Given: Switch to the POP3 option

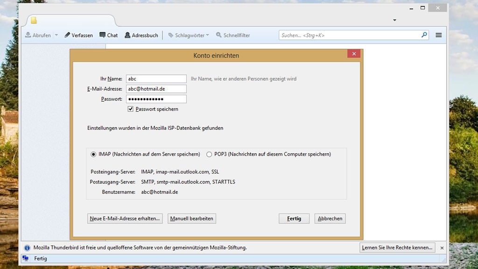Looking at the screenshot, I should point(209,154).
